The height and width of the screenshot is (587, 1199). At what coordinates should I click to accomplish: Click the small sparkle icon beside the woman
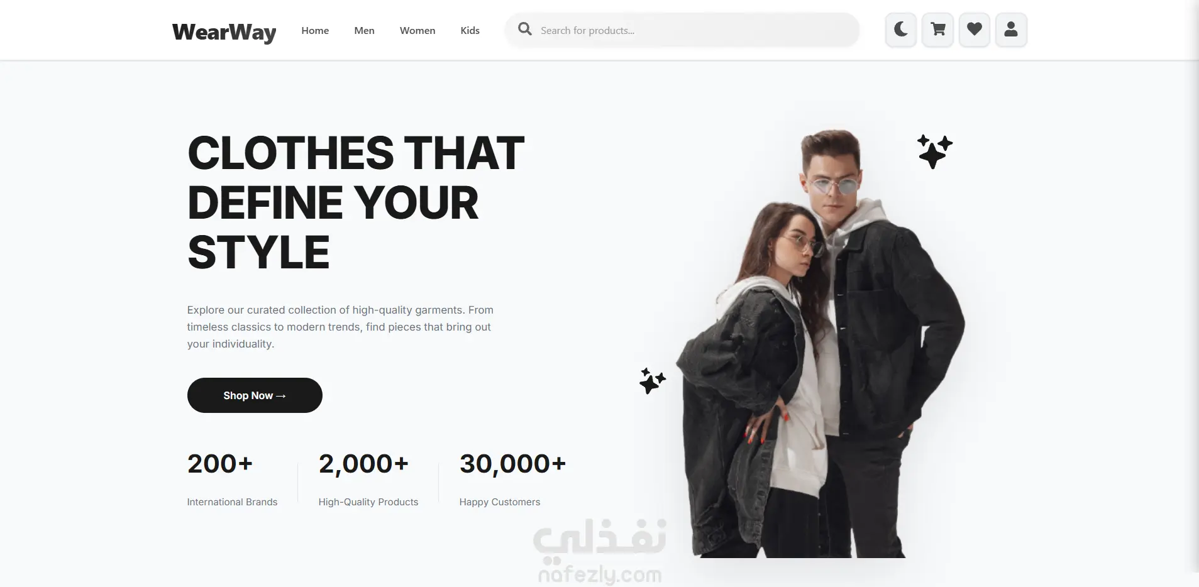click(x=652, y=381)
